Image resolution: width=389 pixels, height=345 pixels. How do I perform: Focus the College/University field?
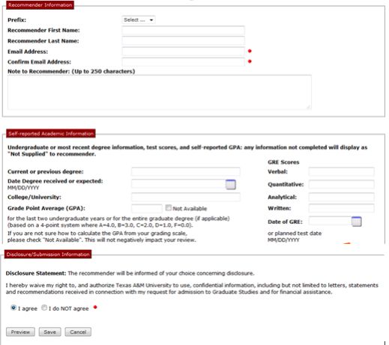tap(186, 197)
